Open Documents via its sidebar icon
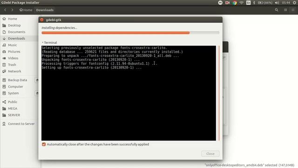The width and height of the screenshot is (298, 168). (x=4, y=32)
